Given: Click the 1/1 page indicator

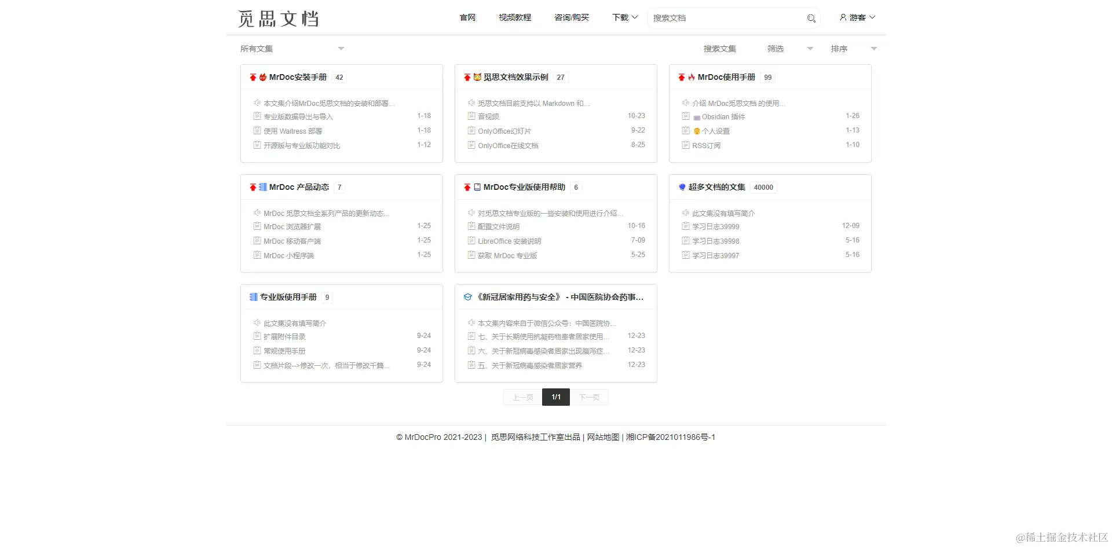Looking at the screenshot, I should 556,397.
